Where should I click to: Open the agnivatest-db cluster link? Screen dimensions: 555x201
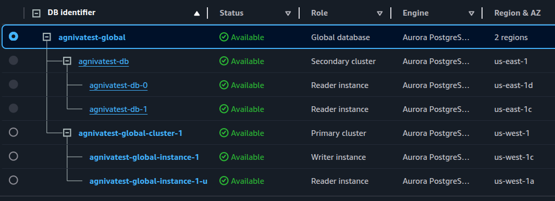tap(104, 61)
